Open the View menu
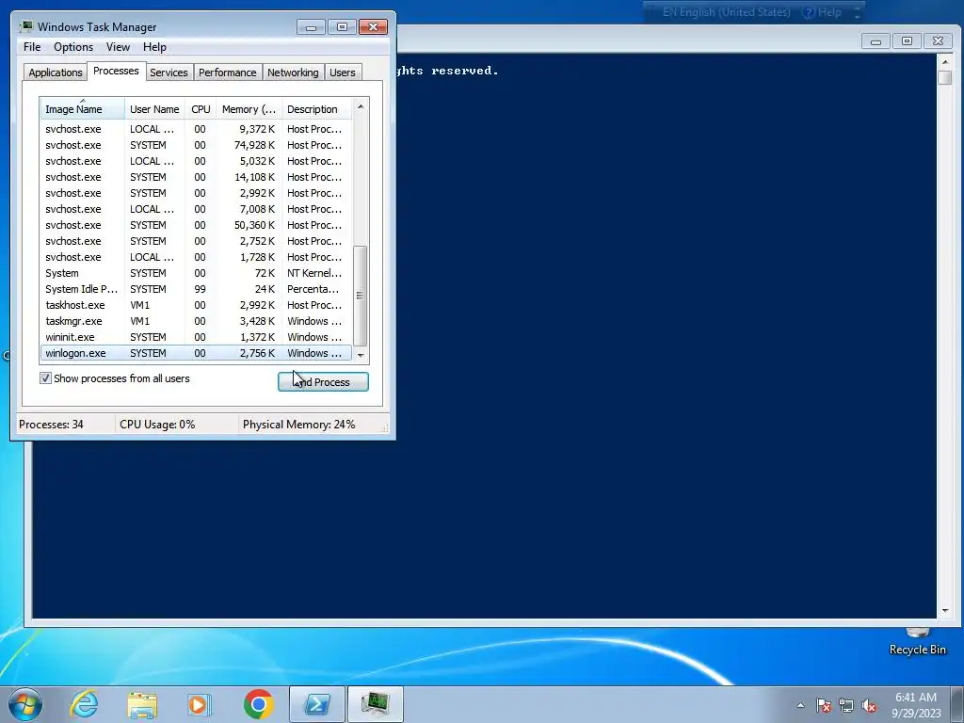The height and width of the screenshot is (723, 964). pos(118,47)
